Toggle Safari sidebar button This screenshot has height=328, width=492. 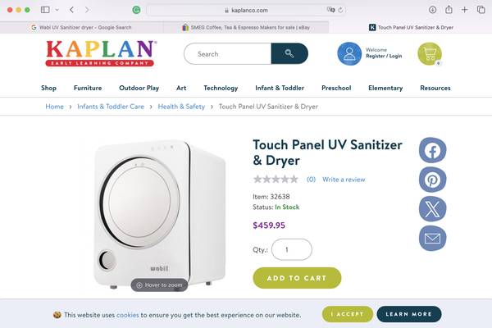45,10
